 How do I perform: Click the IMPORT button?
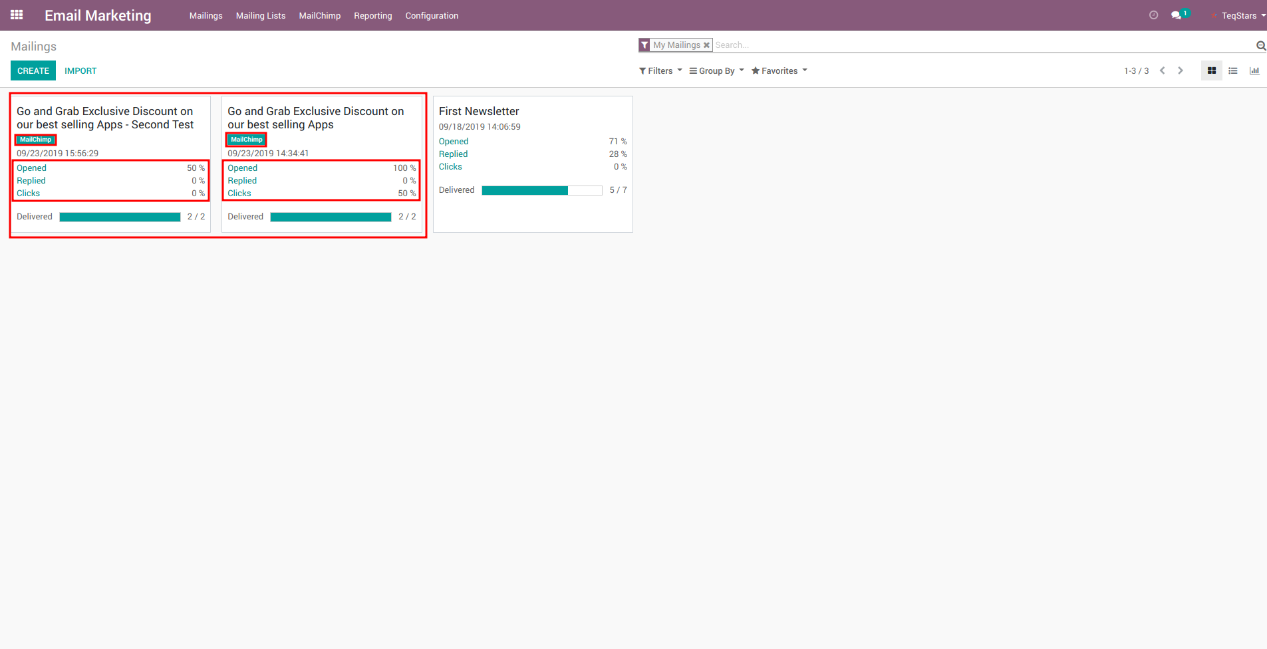tap(80, 70)
